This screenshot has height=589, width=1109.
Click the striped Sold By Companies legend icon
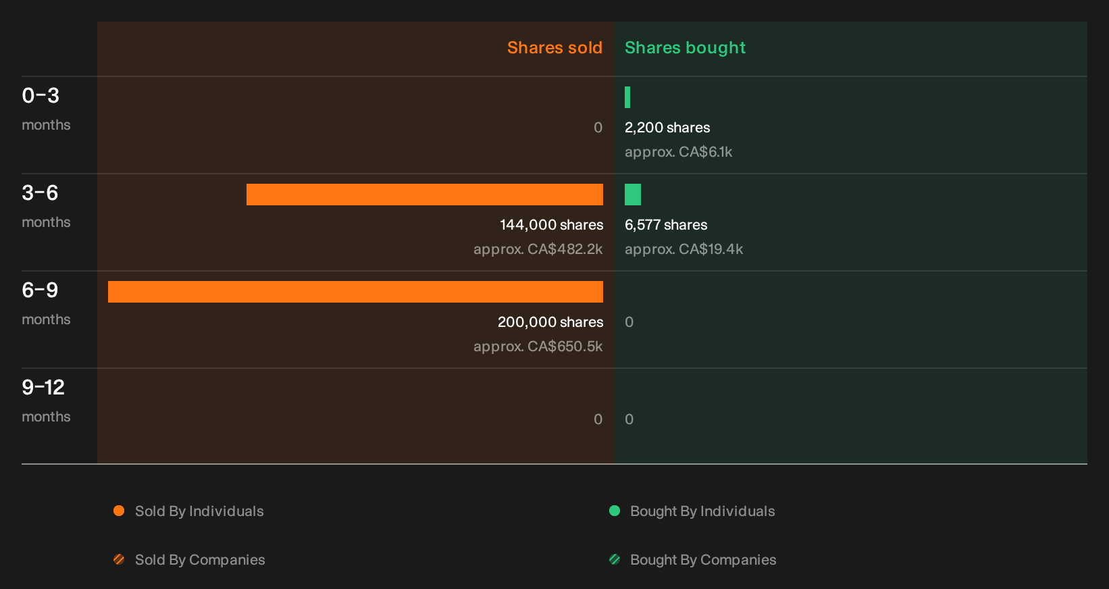pyautogui.click(x=119, y=559)
